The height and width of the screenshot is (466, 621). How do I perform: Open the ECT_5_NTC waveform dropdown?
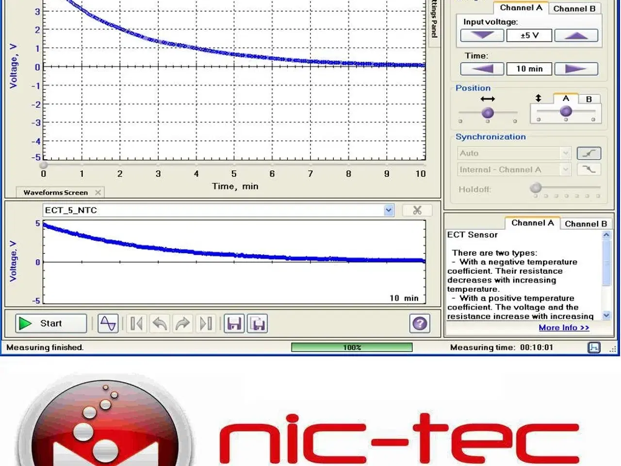[x=389, y=210]
